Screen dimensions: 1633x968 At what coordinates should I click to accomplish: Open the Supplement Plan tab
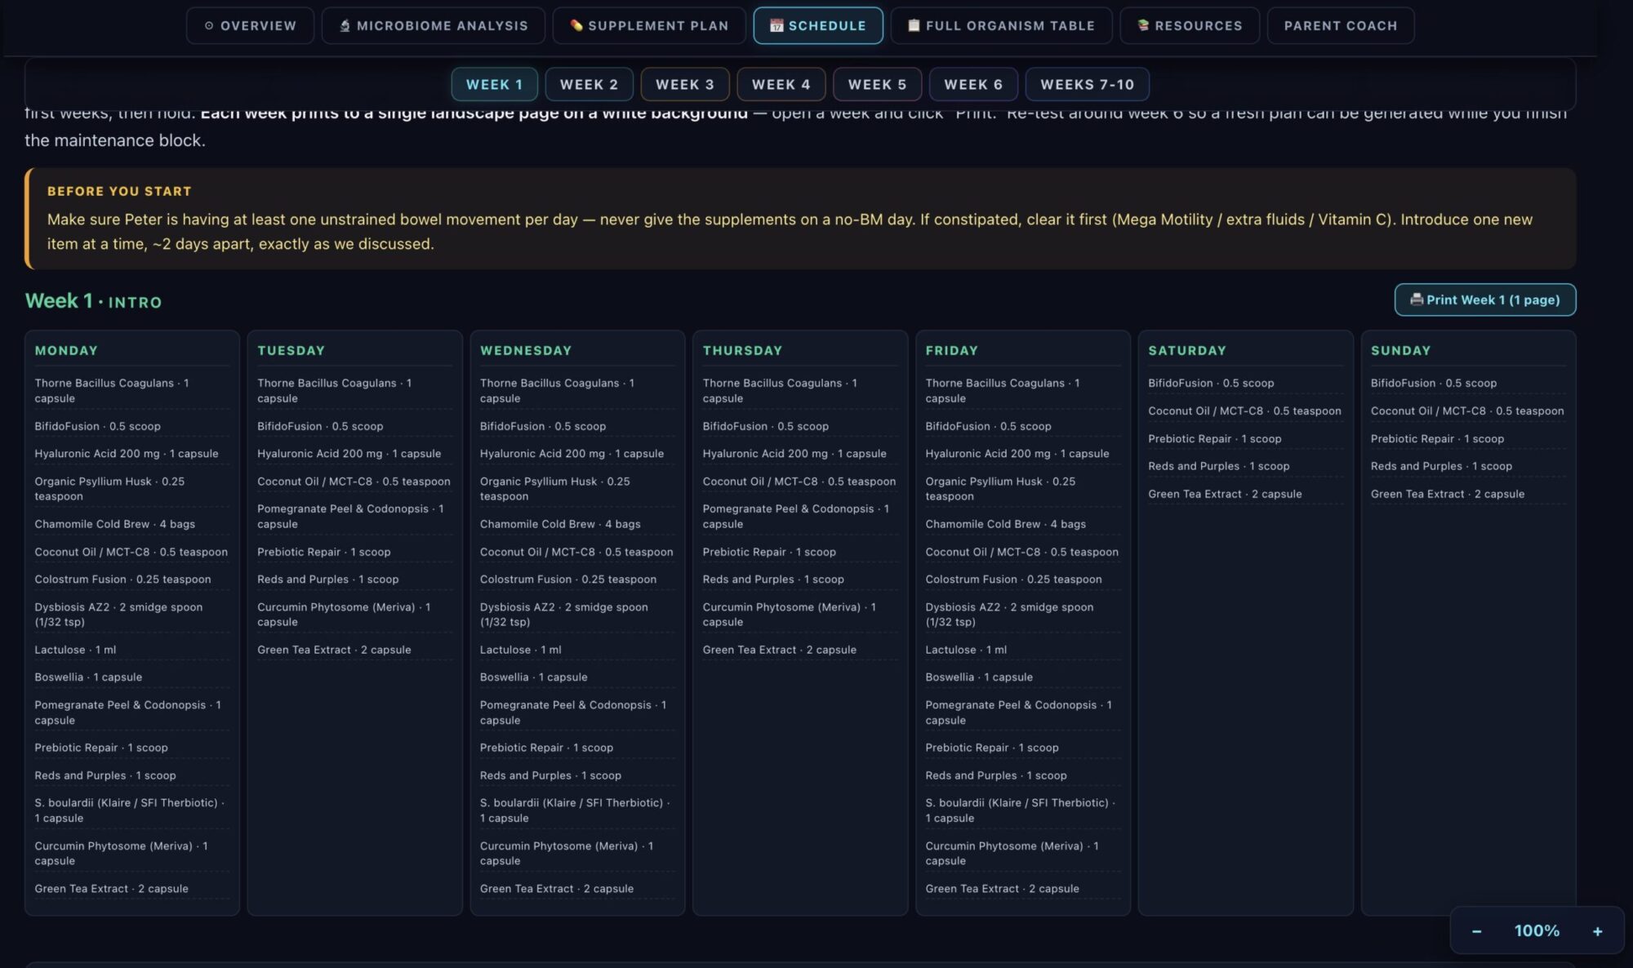649,25
